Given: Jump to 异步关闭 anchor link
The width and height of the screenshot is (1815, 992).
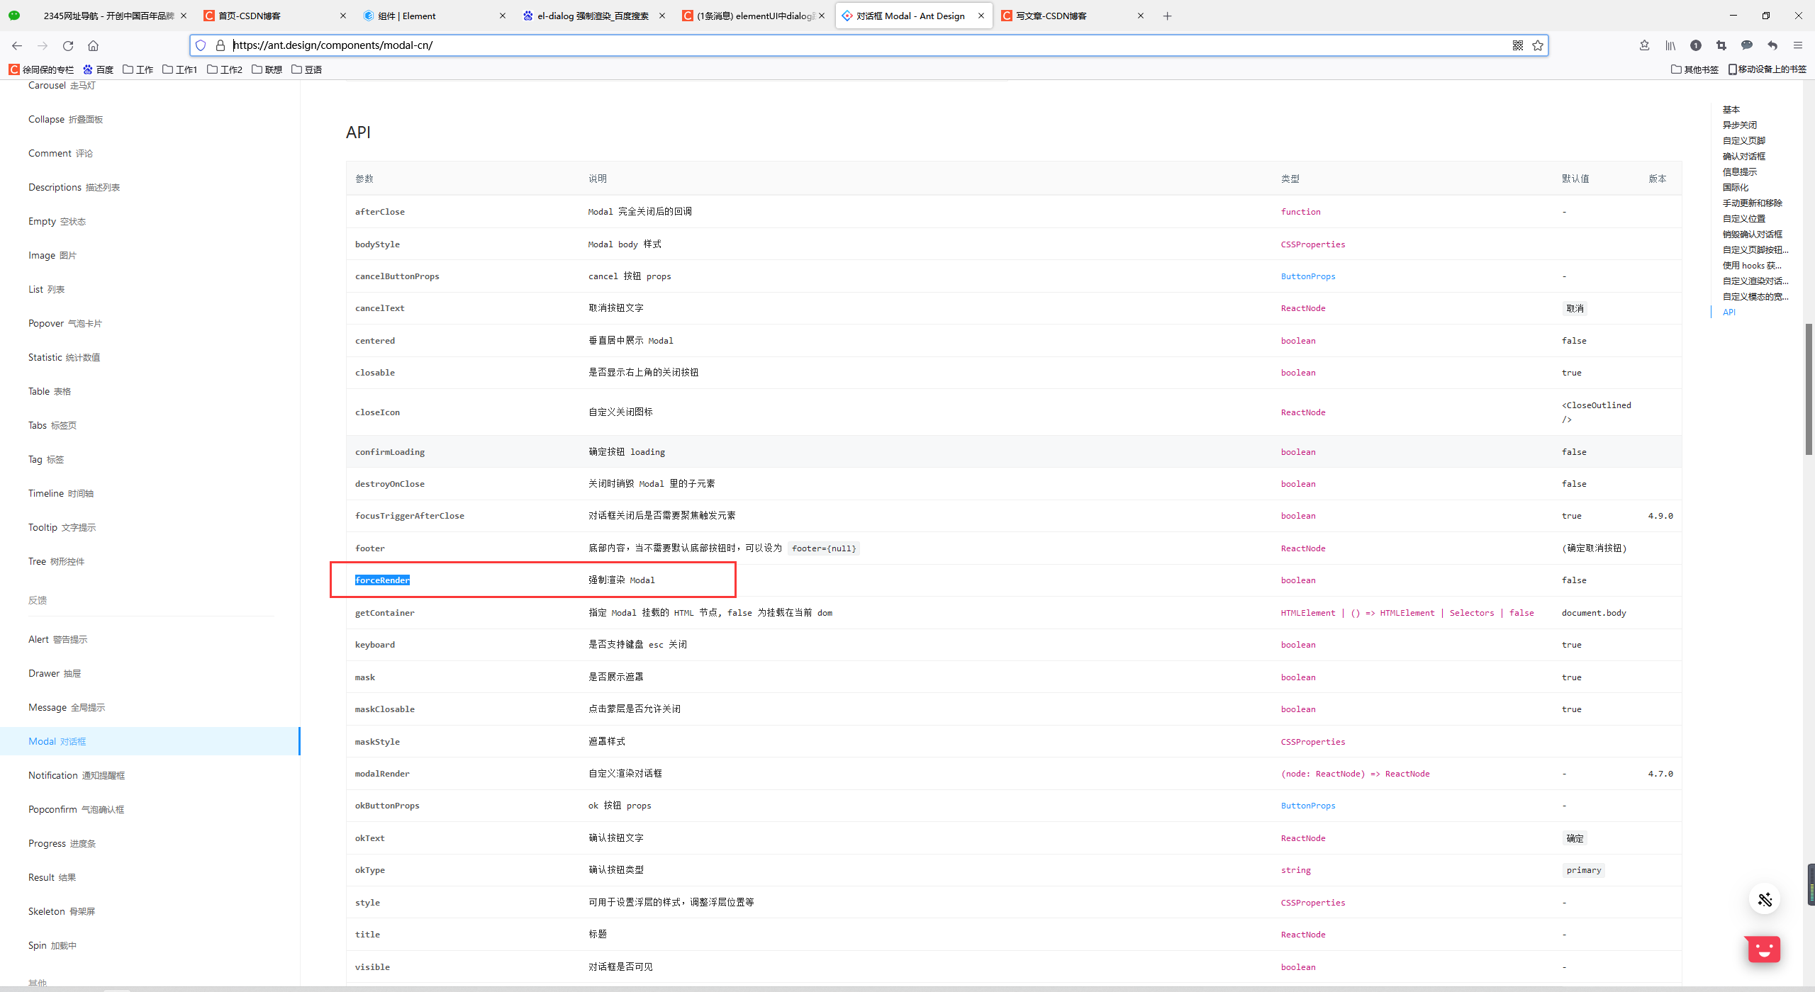Looking at the screenshot, I should click(x=1739, y=125).
